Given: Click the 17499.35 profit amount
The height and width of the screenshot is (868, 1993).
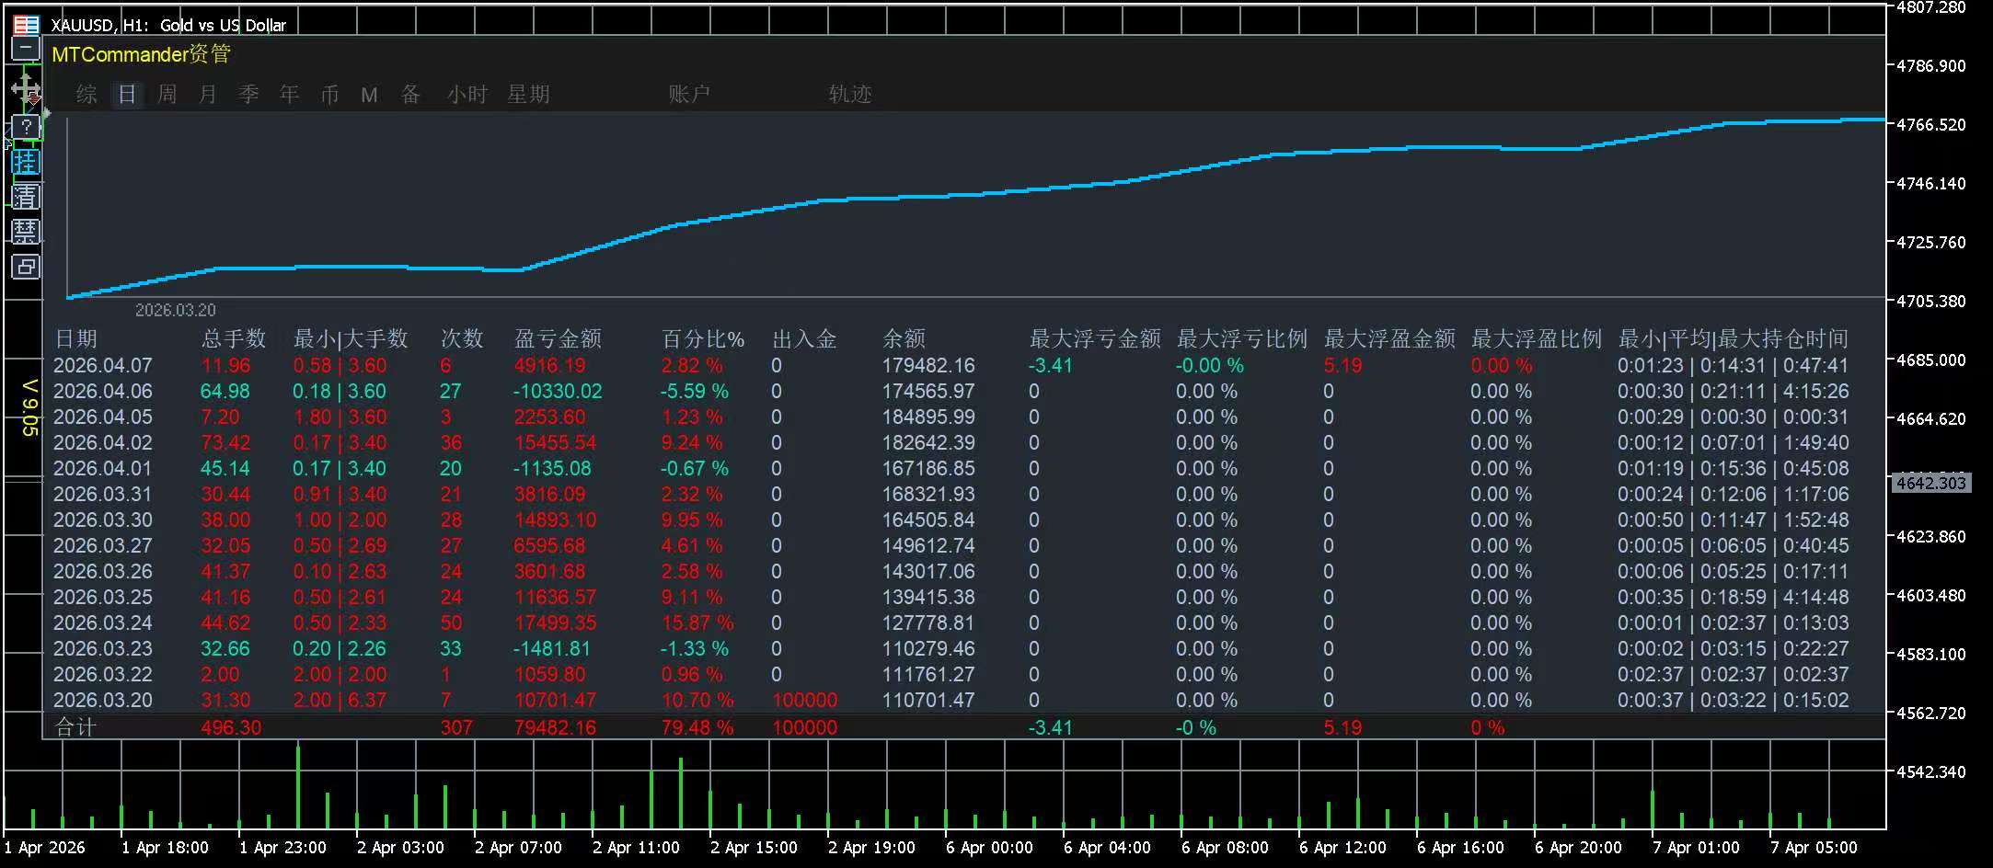Looking at the screenshot, I should click(555, 622).
